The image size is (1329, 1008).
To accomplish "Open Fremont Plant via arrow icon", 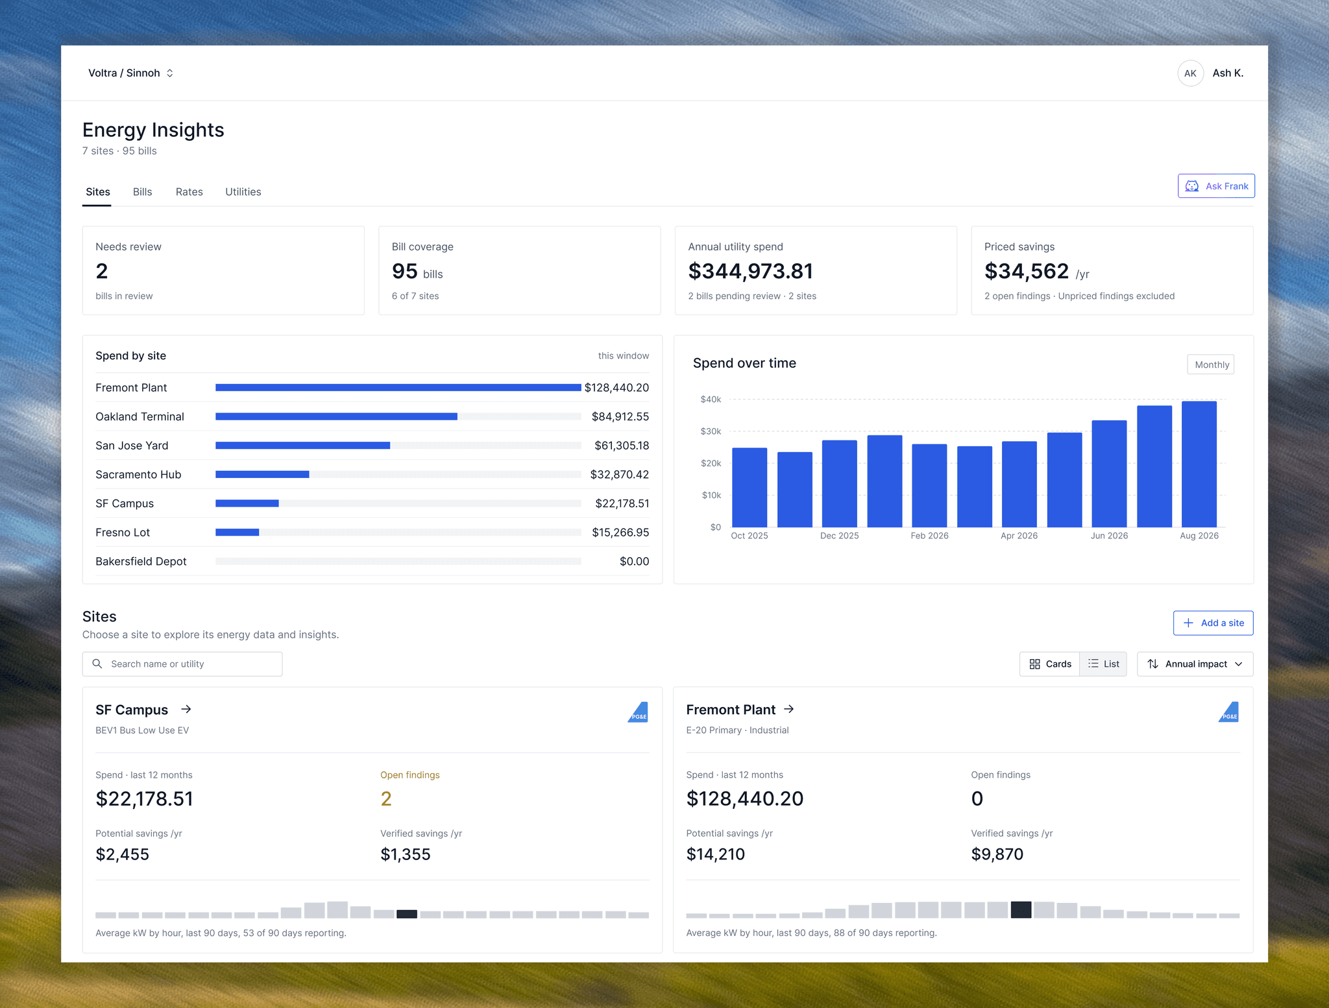I will tap(789, 710).
